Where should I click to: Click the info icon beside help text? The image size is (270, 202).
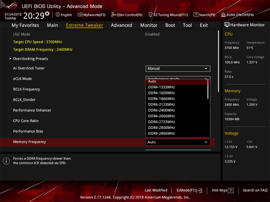point(6,161)
